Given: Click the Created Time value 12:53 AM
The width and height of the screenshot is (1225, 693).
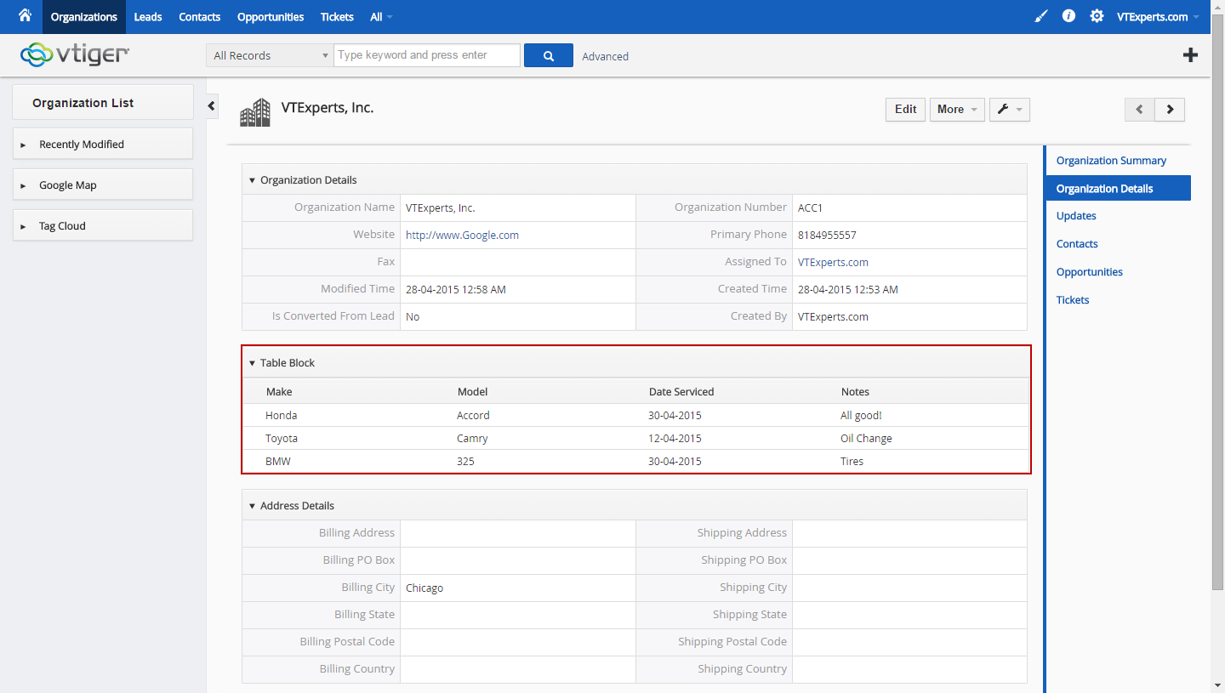Looking at the screenshot, I should [x=848, y=289].
